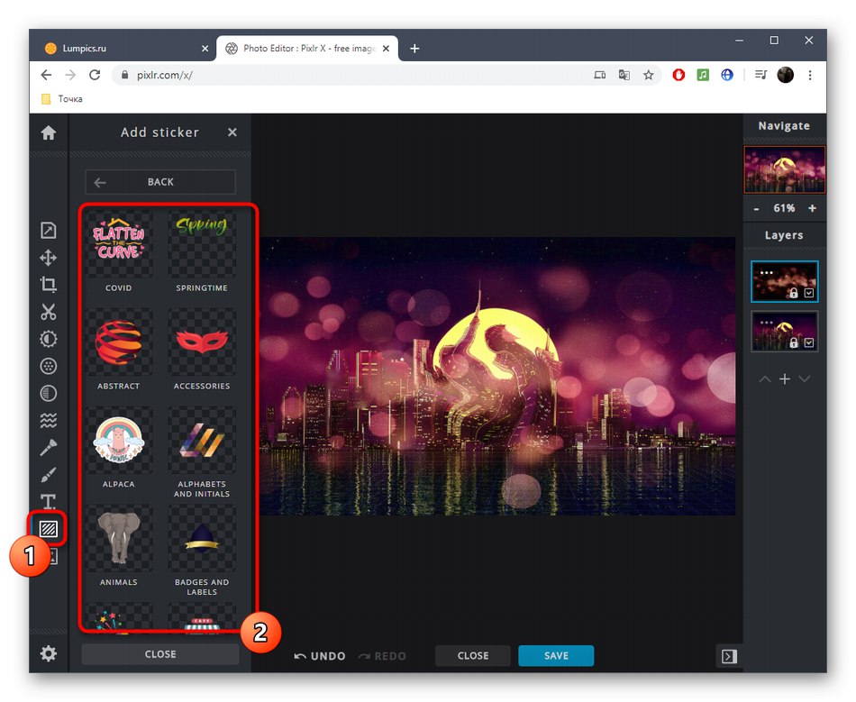The width and height of the screenshot is (856, 702).
Task: Go back in browser history
Action: 46,75
